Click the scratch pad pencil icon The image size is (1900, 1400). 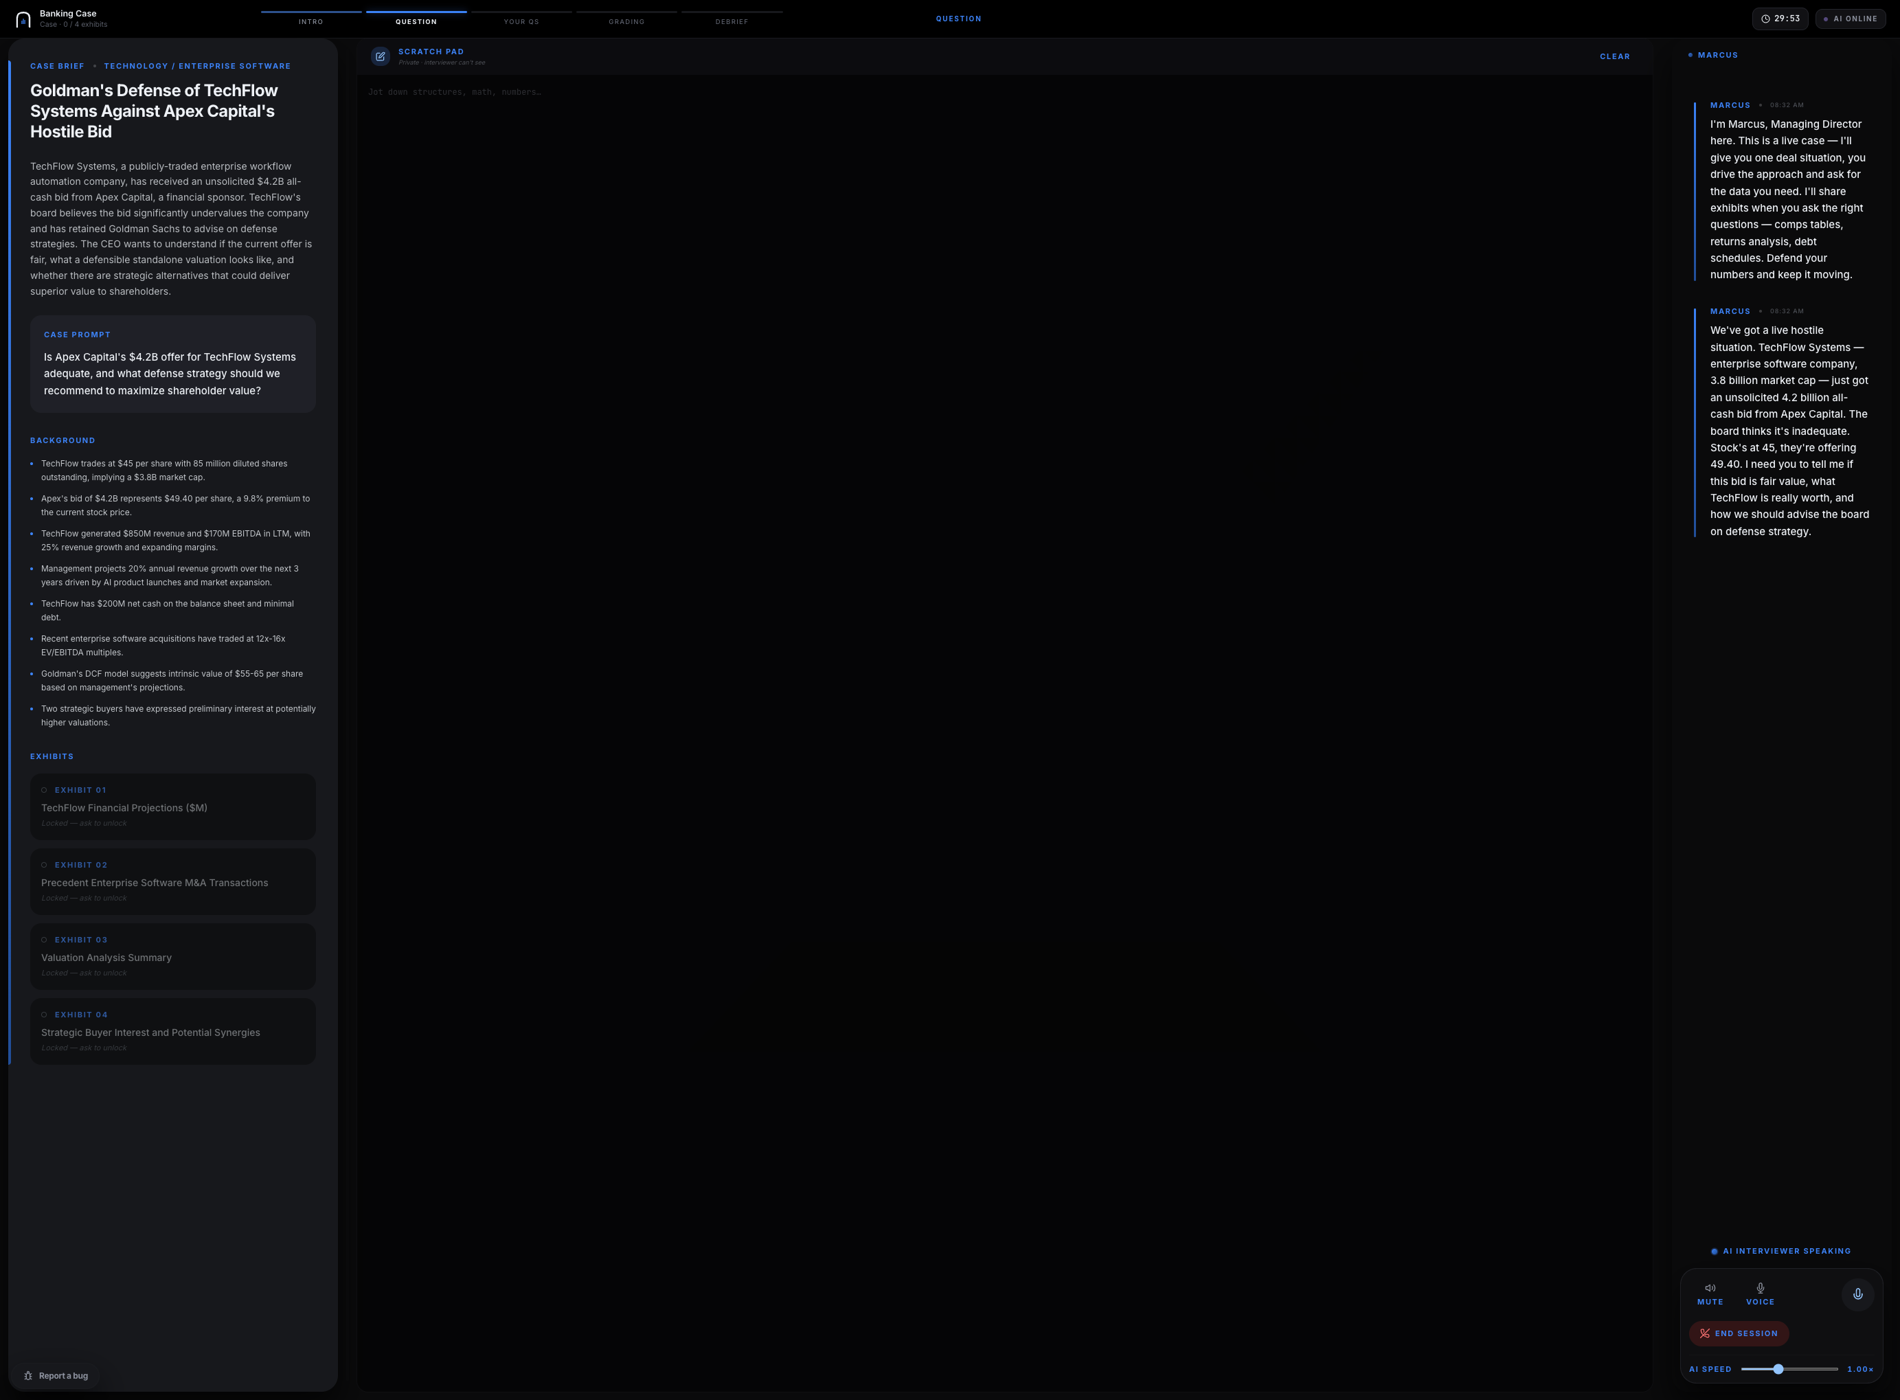tap(381, 56)
